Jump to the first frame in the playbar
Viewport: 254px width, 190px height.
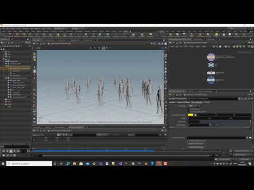coord(4,151)
